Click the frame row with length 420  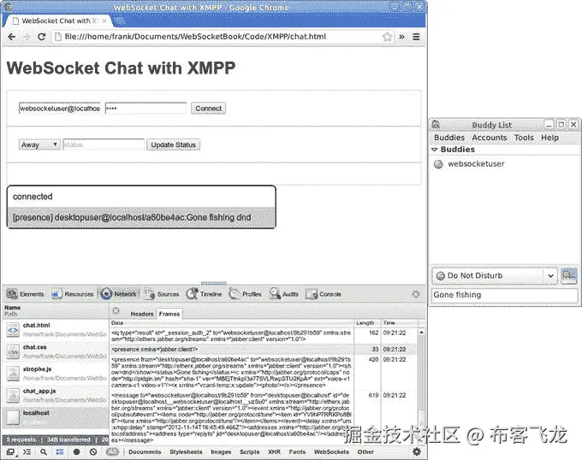point(264,373)
